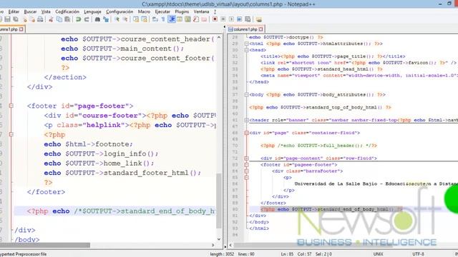Viewport: 458px width, 257px height.
Task: Click the Stop macro recording icon
Action: pyautogui.click(x=223, y=19)
